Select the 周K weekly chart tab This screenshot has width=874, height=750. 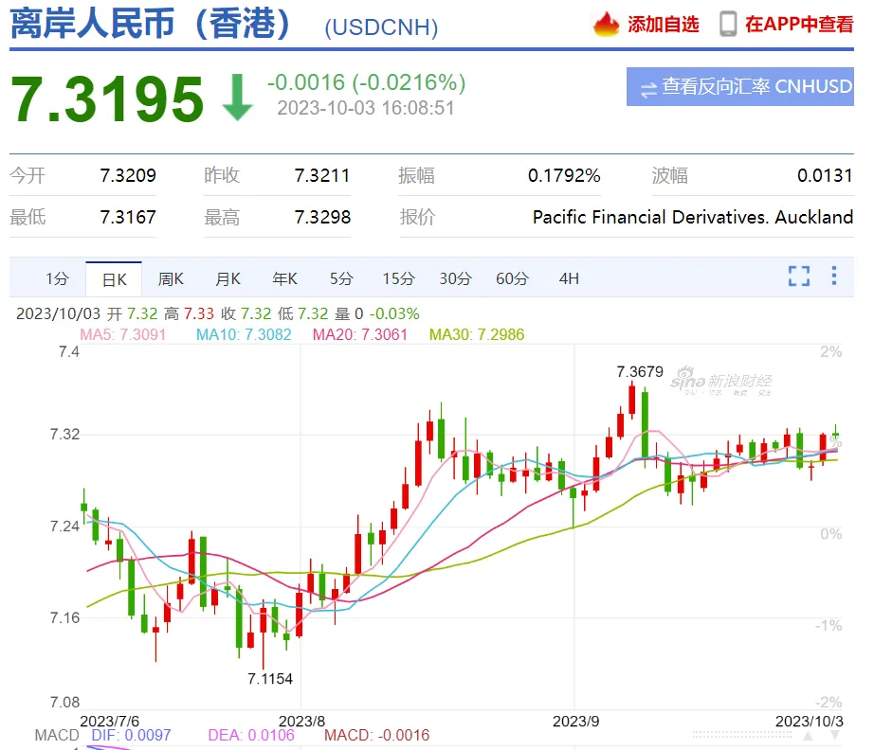coord(171,278)
